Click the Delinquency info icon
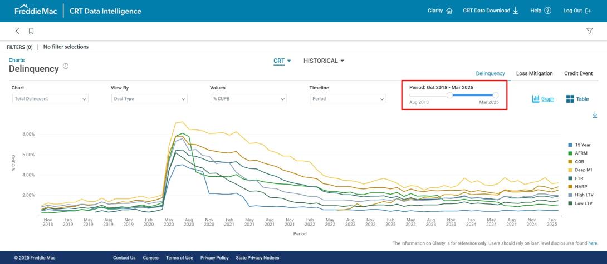Image resolution: width=607 pixels, height=264 pixels. pyautogui.click(x=66, y=67)
